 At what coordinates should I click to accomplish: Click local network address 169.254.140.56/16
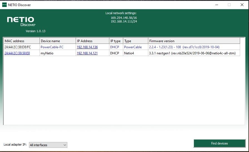point(124,18)
